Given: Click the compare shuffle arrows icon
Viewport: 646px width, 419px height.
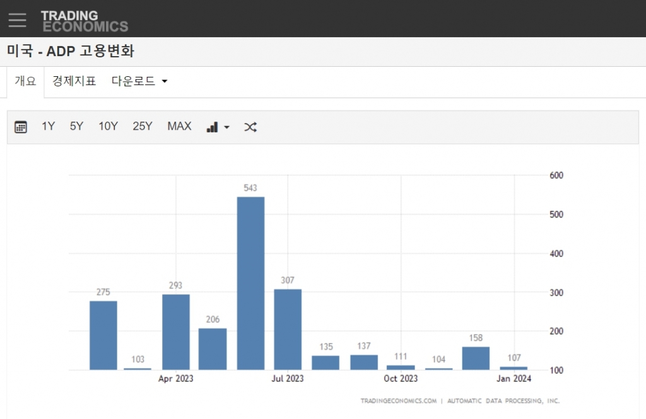Looking at the screenshot, I should click(x=250, y=127).
